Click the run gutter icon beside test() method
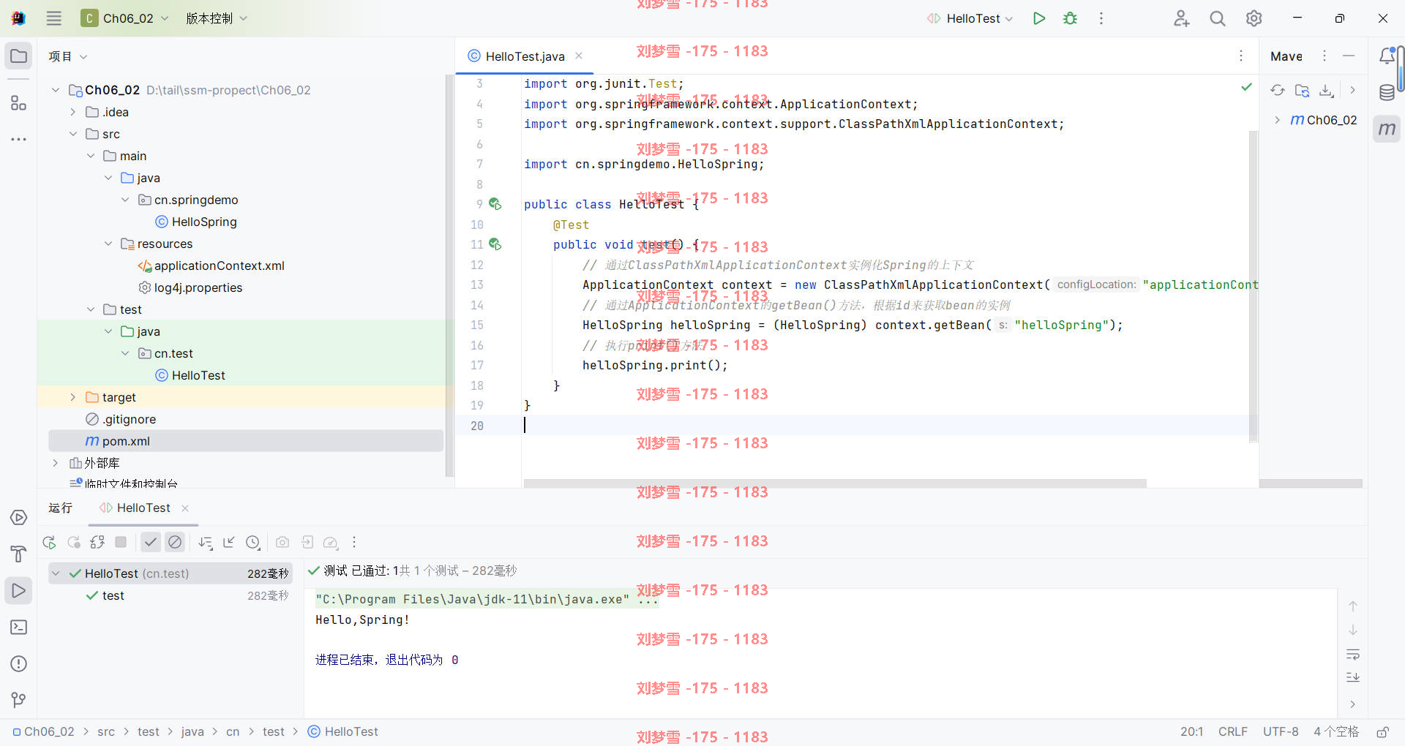 click(x=495, y=244)
